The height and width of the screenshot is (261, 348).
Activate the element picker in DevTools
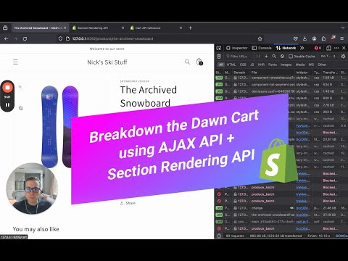pos(219,48)
